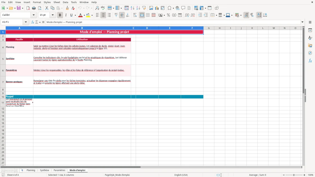Open the Font Color dropdown arrow

coord(84,15)
